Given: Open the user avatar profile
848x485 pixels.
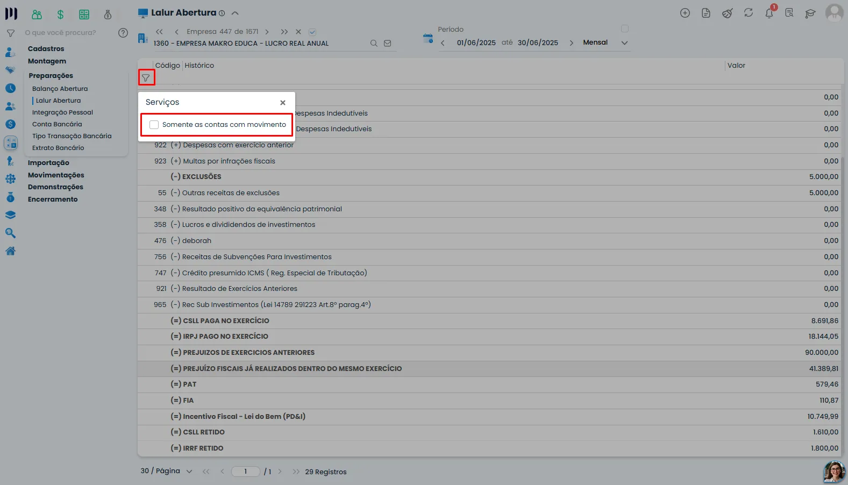Looking at the screenshot, I should [835, 13].
